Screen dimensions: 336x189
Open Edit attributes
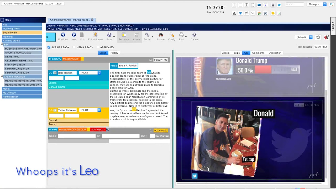point(95,37)
